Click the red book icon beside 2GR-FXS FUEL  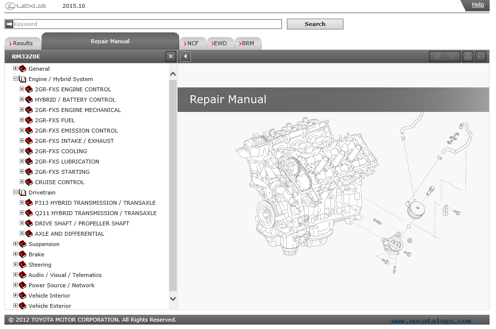point(29,120)
